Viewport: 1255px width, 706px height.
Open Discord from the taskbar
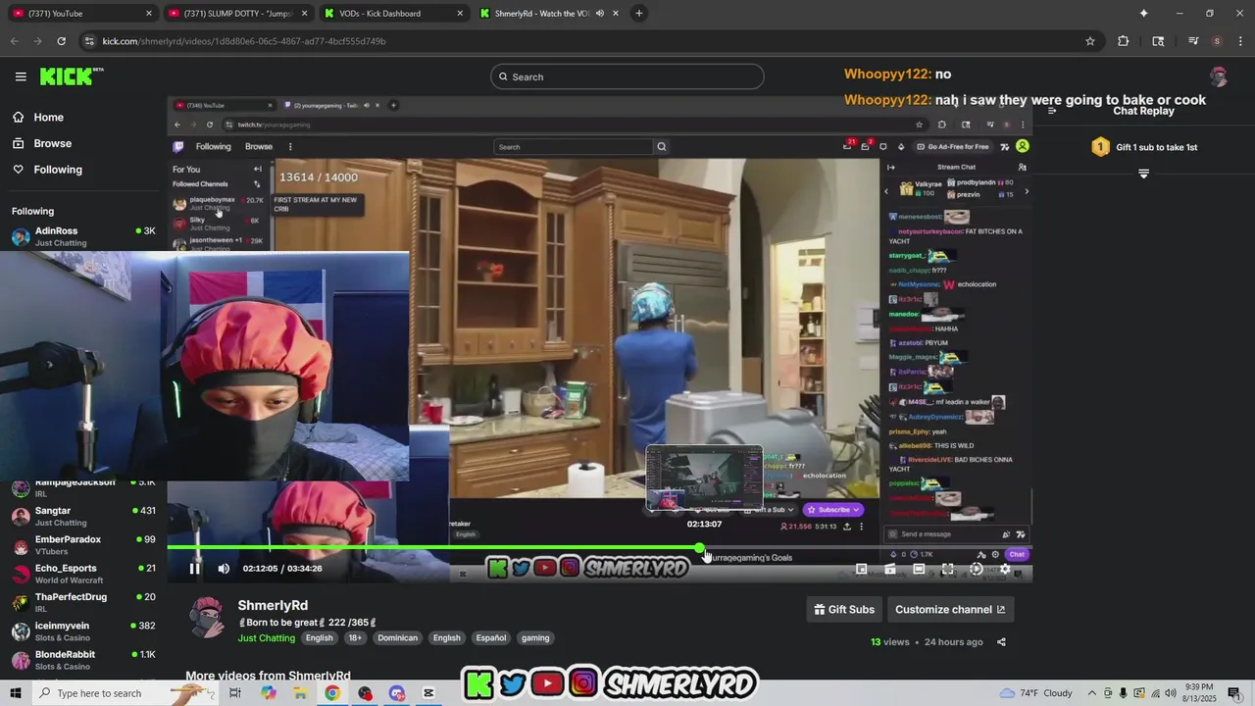pyautogui.click(x=396, y=693)
